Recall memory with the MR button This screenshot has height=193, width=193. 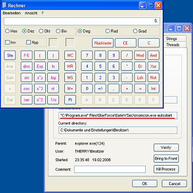click(x=70, y=66)
